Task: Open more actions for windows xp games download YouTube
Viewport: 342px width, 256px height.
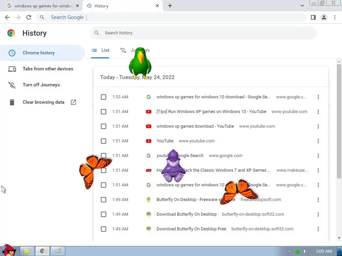Action: (318, 126)
